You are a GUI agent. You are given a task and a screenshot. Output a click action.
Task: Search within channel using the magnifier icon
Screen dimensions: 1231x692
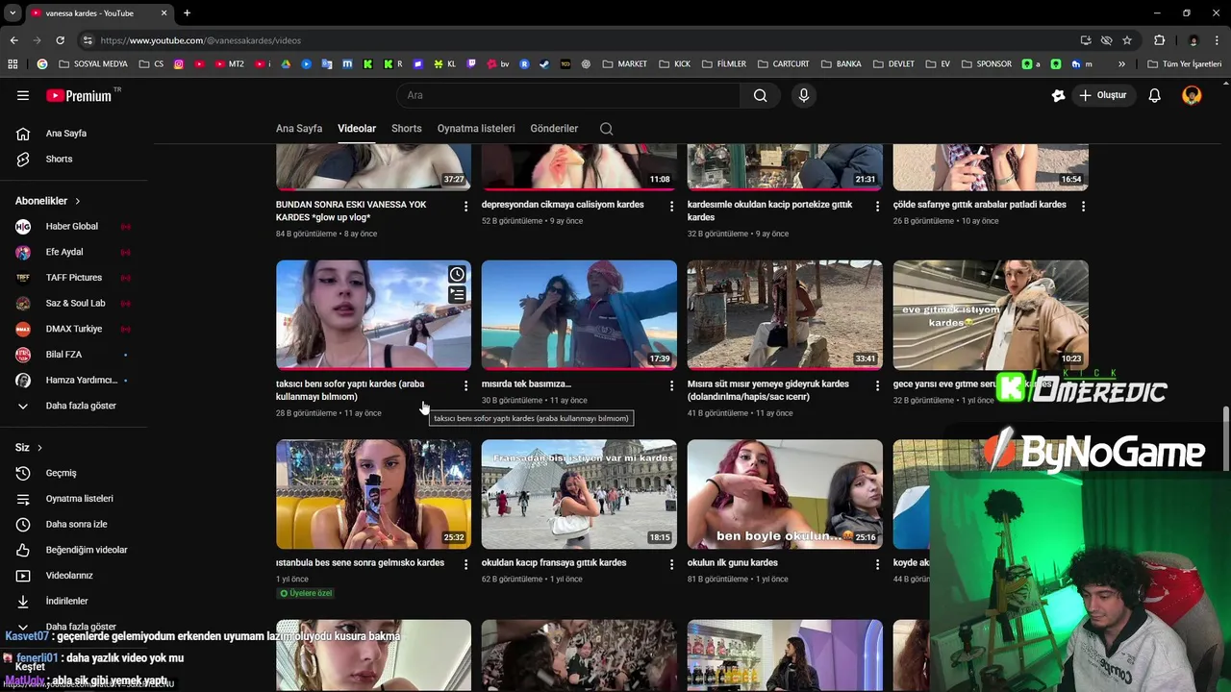606,128
